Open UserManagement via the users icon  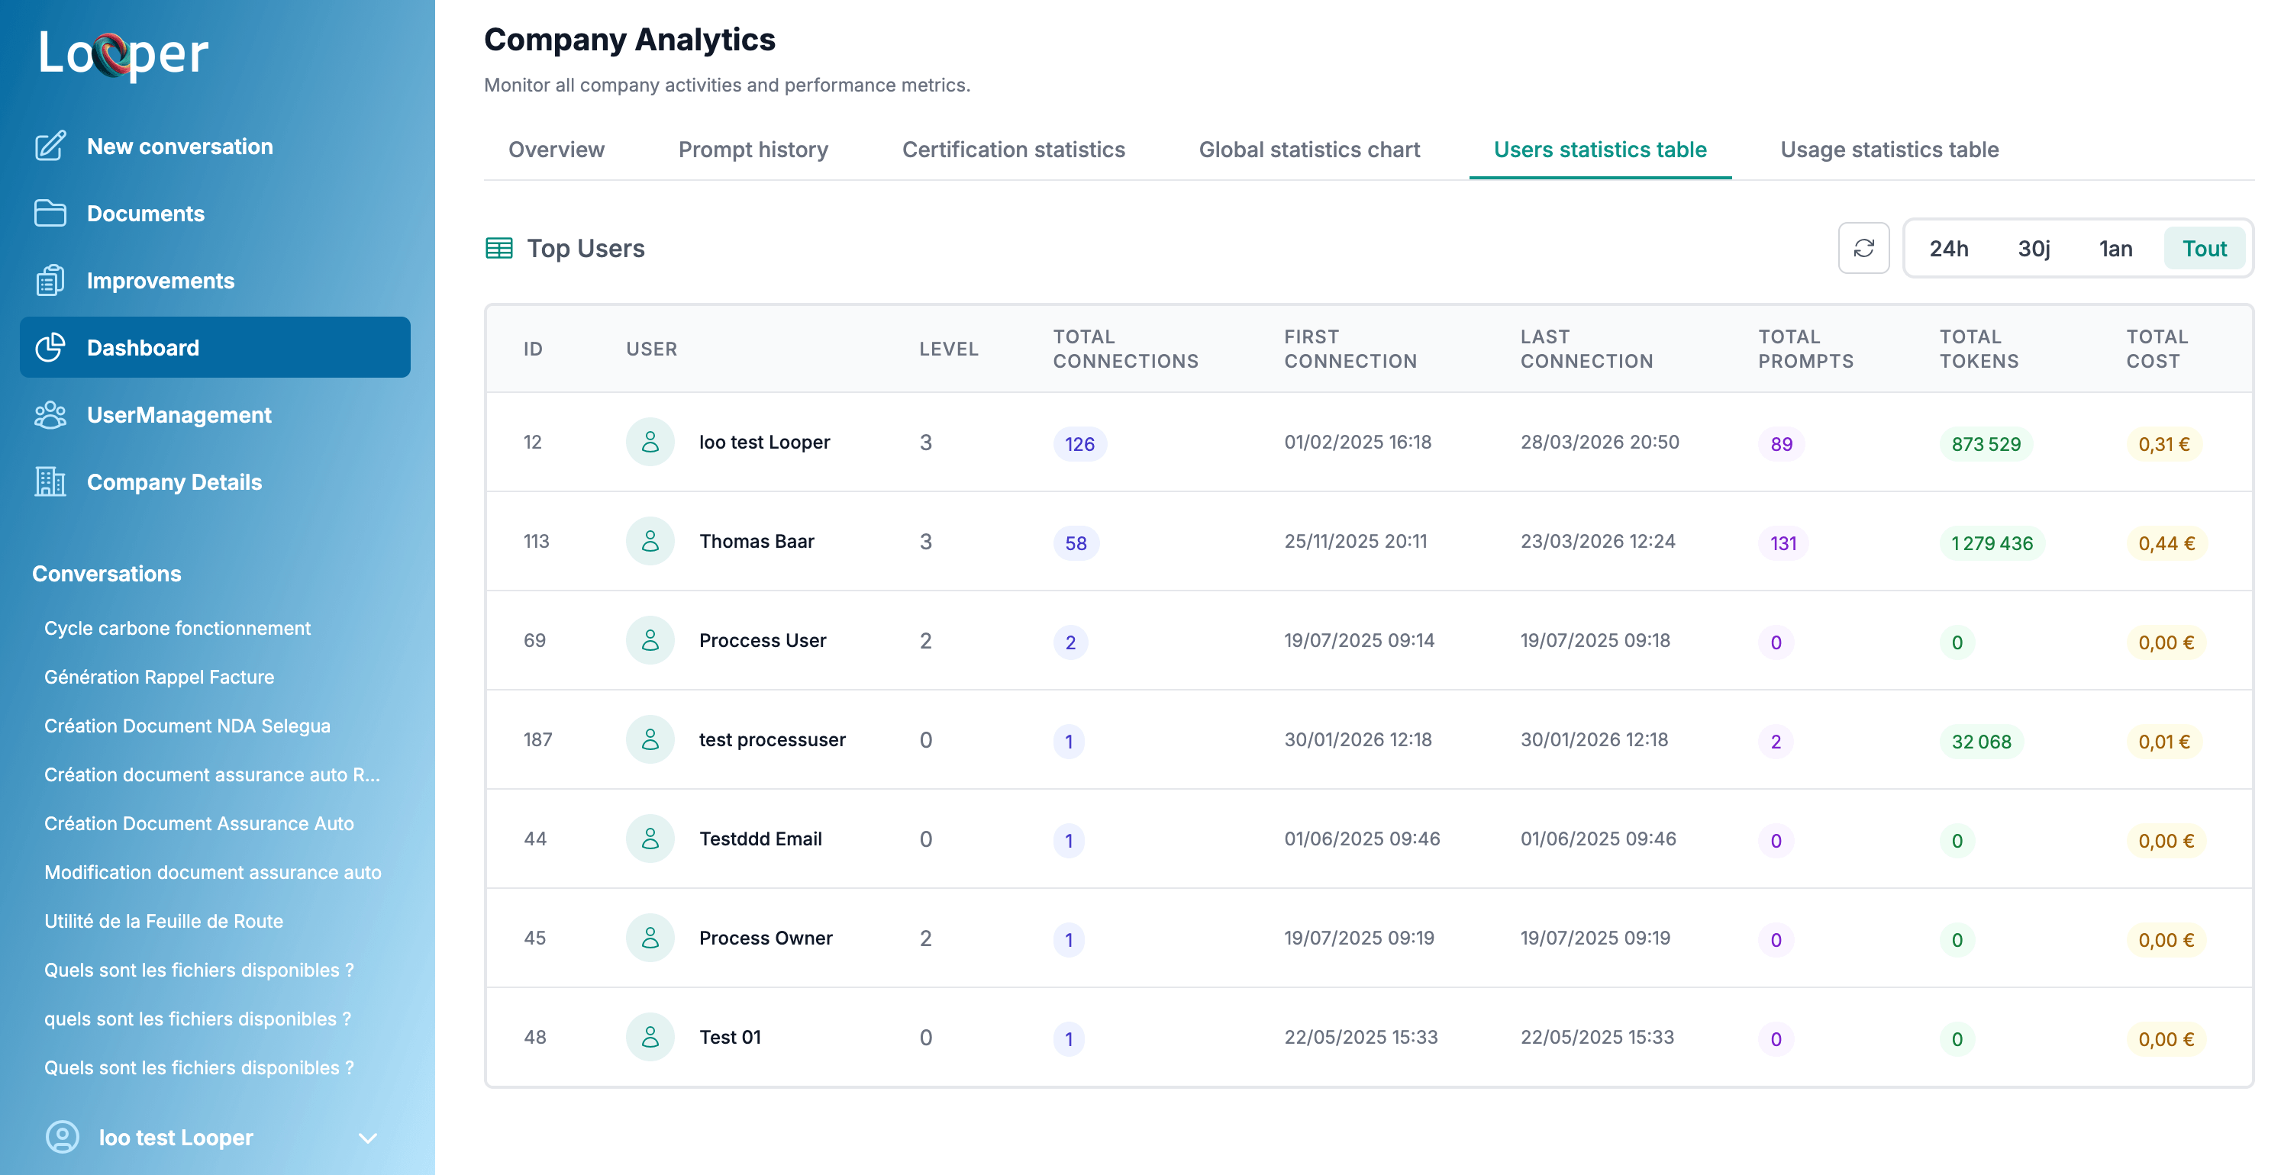[50, 414]
